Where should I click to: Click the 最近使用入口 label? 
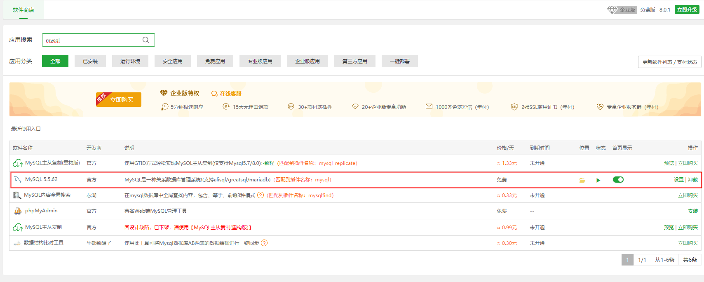pos(26,129)
